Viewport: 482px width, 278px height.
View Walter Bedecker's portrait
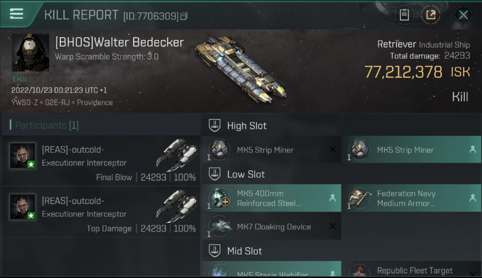(x=30, y=53)
